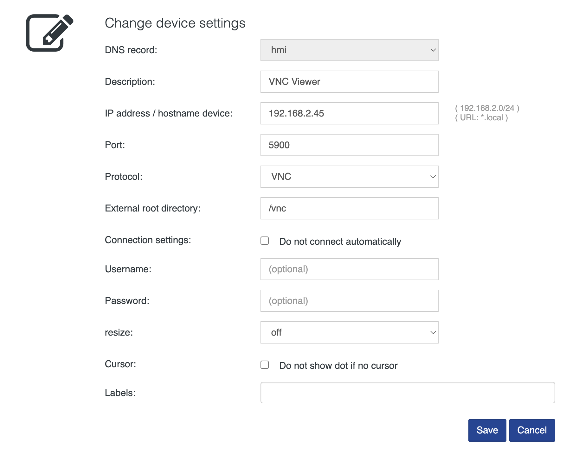Click the pencil edit icon

tap(49, 33)
